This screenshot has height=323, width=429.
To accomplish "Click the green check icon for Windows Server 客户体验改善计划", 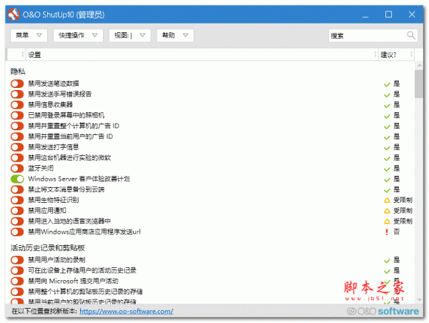I will point(387,179).
